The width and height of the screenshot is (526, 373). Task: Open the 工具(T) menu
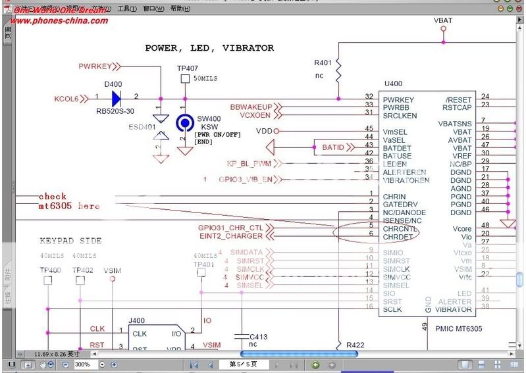pos(127,9)
